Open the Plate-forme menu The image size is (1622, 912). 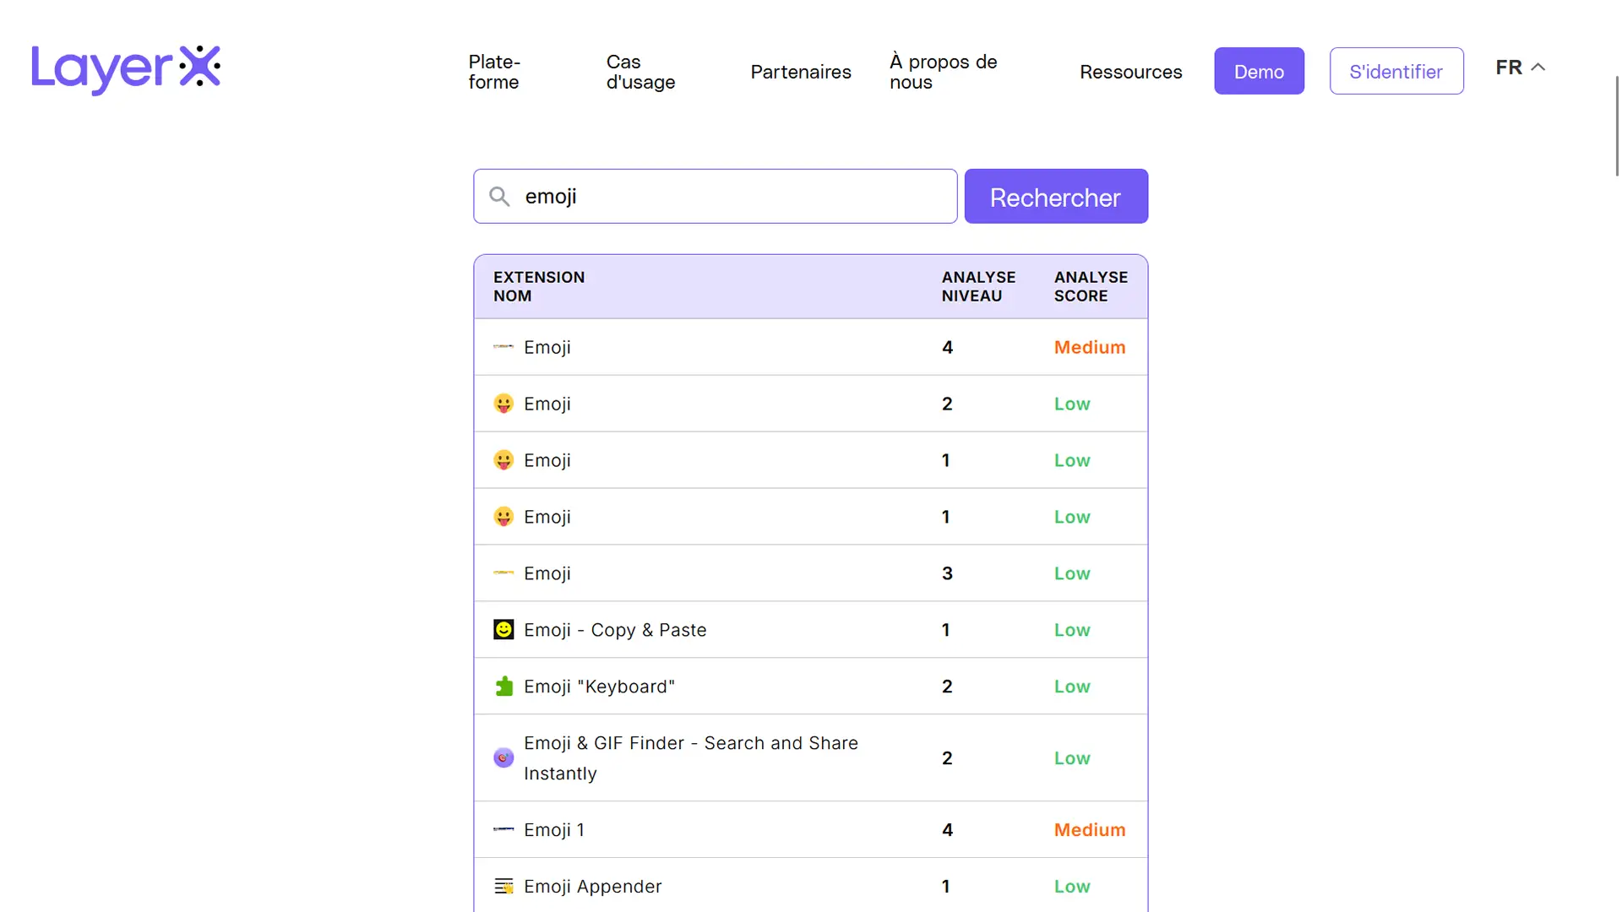point(494,72)
